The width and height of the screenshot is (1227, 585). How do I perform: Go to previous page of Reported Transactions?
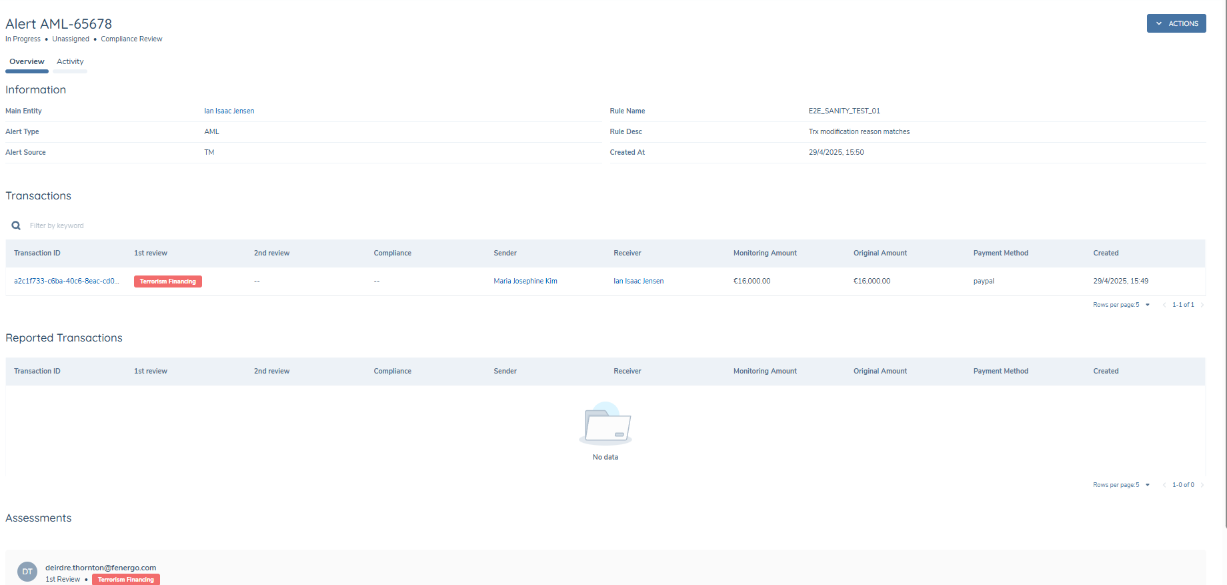coord(1164,485)
